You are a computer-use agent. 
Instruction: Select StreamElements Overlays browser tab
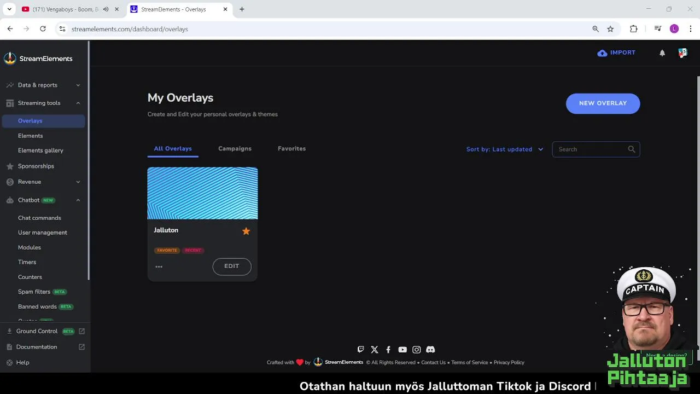(180, 9)
